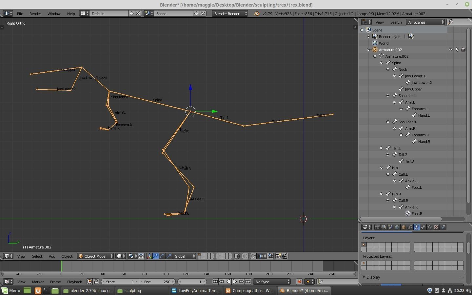Select the rotate manipulator arc icon
The width and height of the screenshot is (472, 295).
[163, 256]
